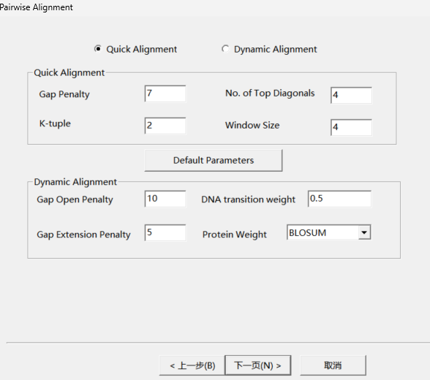430x380 pixels.
Task: Click the BLOSUM value in the combo box
Action: (322, 232)
